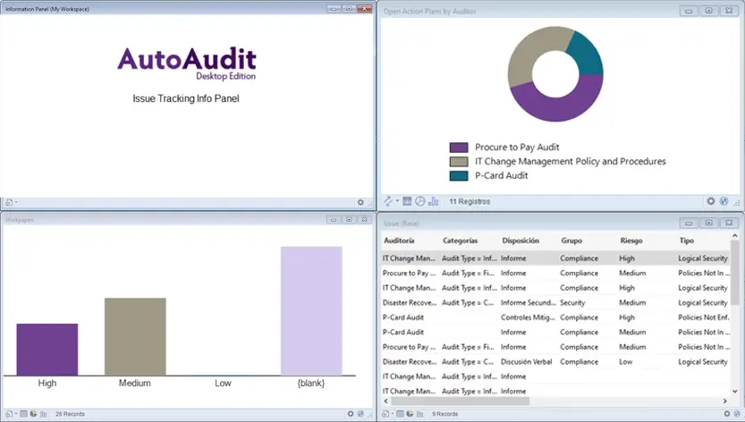The height and width of the screenshot is (422, 745).
Task: Sort by the Categorías column header
Action: 460,241
